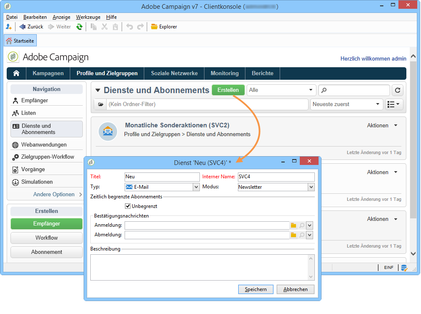This screenshot has width=421, height=314.
Task: Click the paste clipboard icon
Action: tap(115, 27)
